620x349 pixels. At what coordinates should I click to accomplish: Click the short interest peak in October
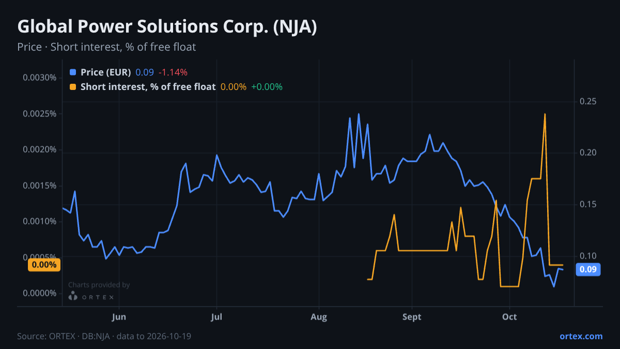545,114
